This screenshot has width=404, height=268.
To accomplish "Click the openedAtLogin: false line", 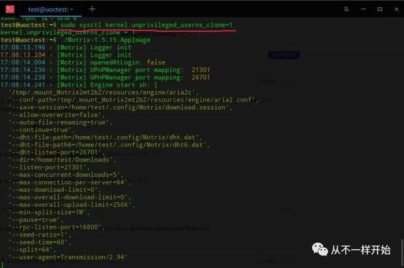I will tap(83, 62).
